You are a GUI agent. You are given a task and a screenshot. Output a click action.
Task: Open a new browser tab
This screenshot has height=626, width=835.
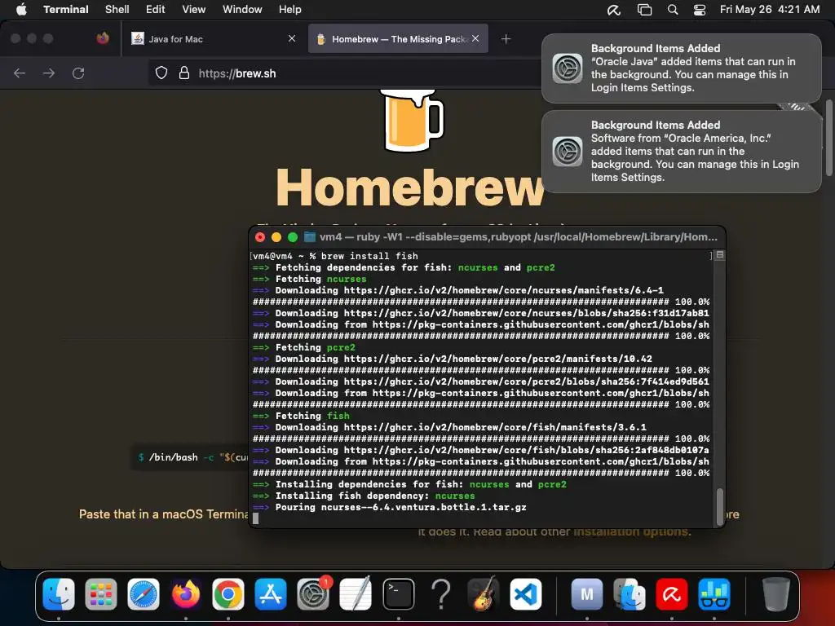pyautogui.click(x=506, y=39)
